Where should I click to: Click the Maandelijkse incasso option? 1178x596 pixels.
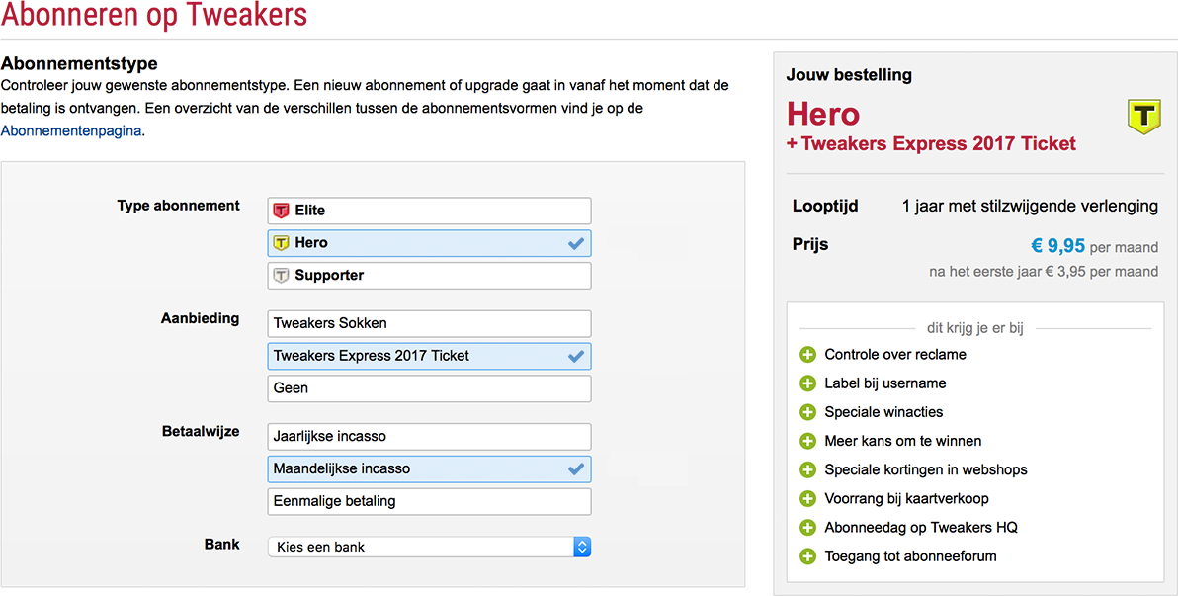click(429, 468)
